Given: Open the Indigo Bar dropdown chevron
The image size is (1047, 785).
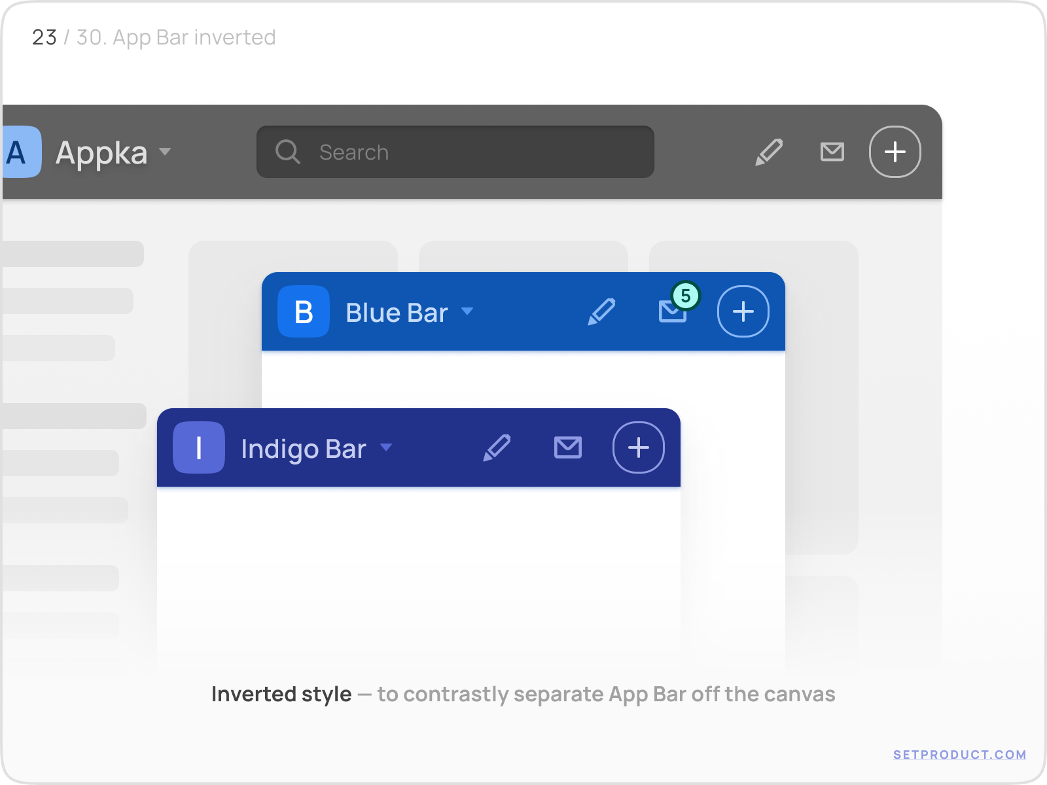Looking at the screenshot, I should click(x=387, y=449).
